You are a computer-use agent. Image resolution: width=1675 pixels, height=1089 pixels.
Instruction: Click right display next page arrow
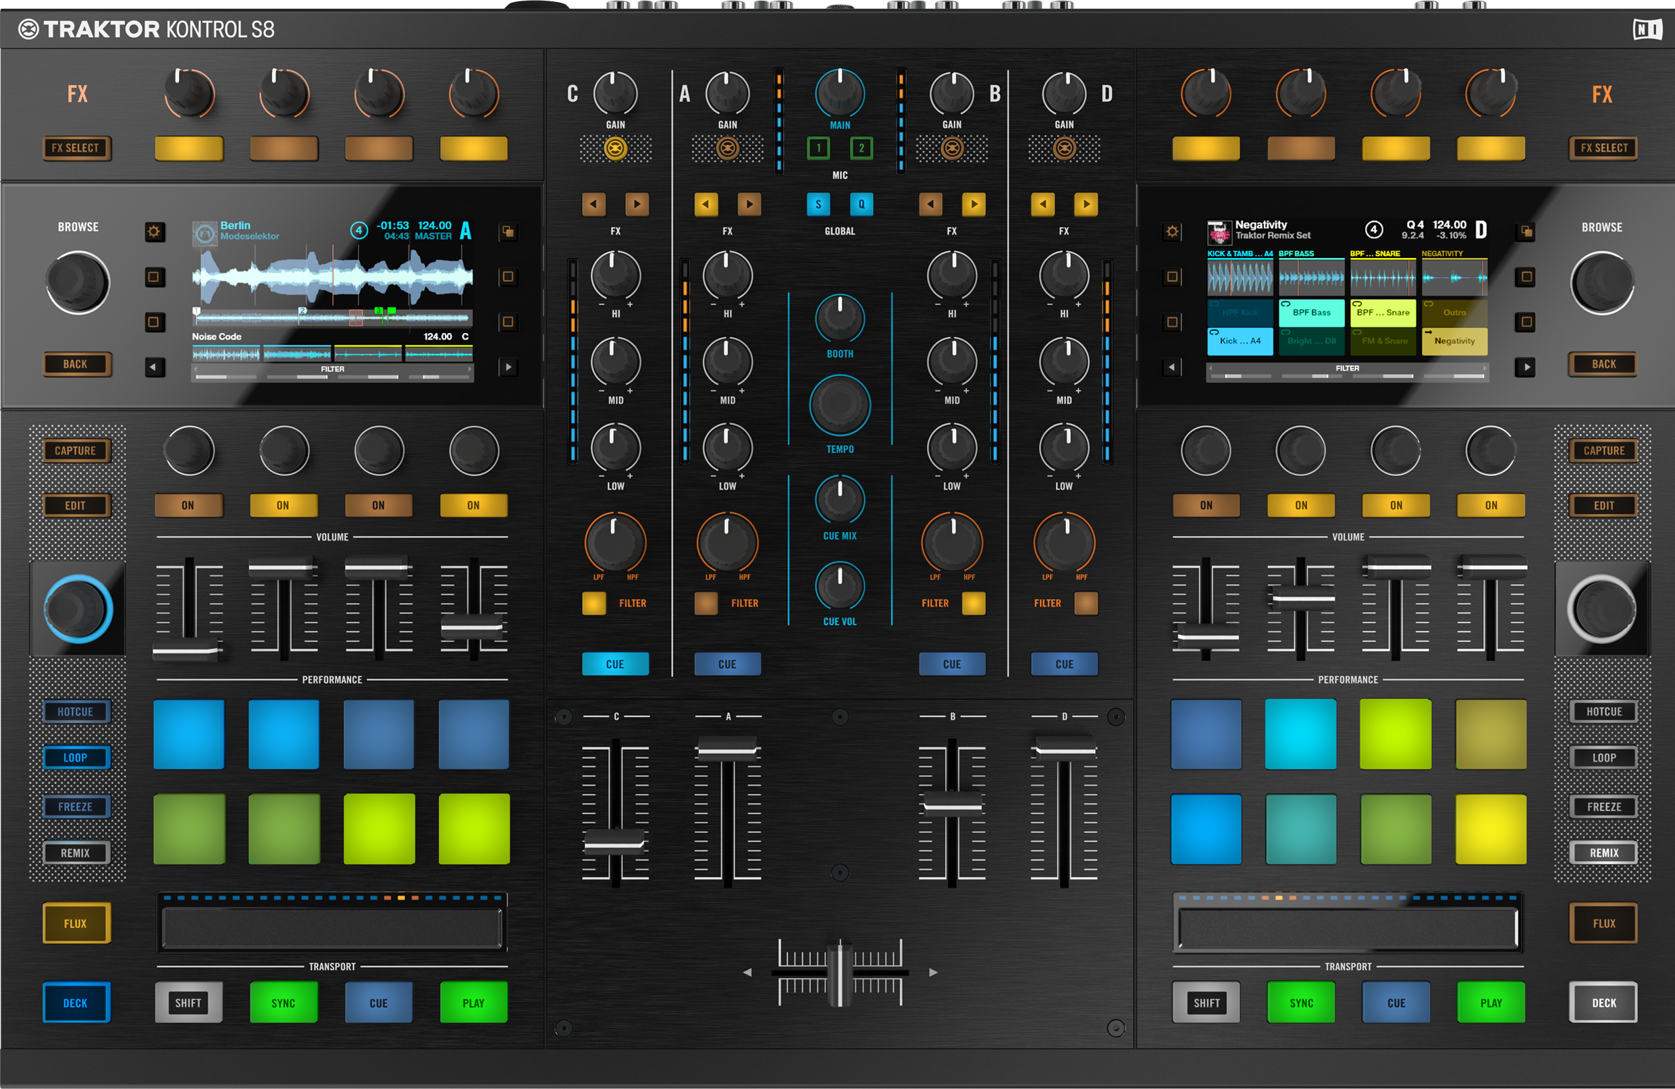point(1525,367)
